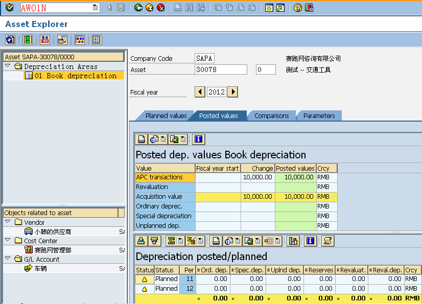Click the Previous Page icon
The width and height of the screenshot is (422, 304).
[x=229, y=8]
